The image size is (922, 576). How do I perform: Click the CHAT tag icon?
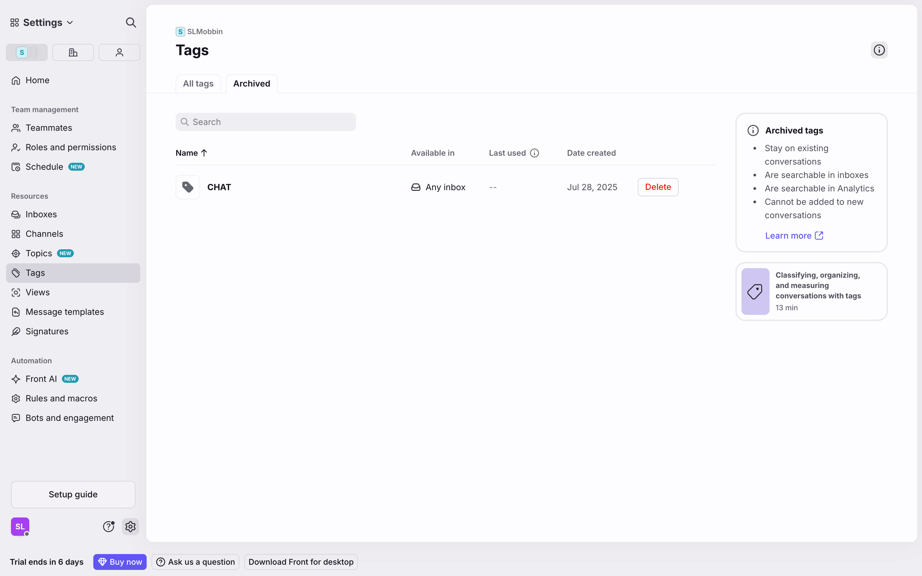(x=188, y=187)
